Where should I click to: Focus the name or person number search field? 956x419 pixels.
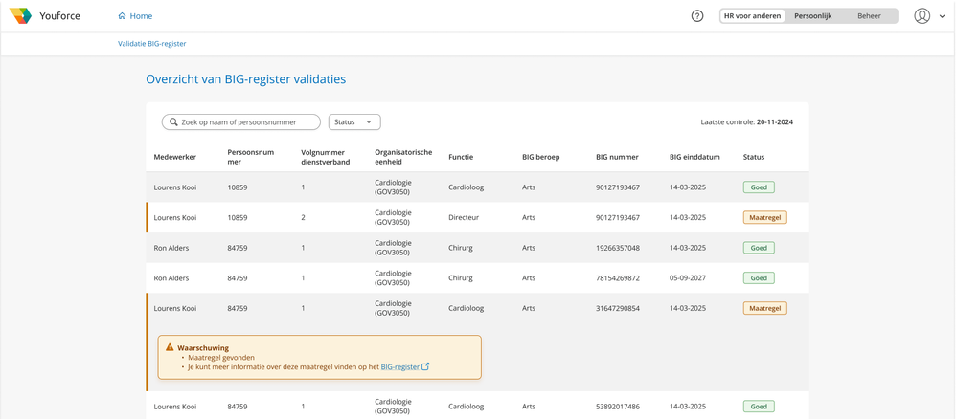(248, 122)
